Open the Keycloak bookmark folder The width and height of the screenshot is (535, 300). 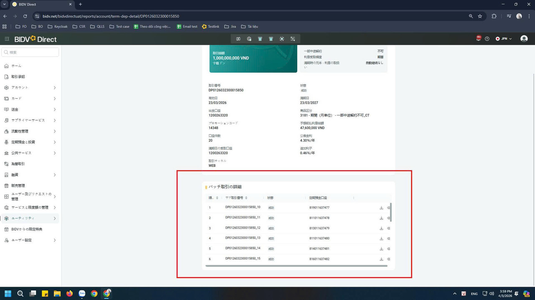[57, 26]
